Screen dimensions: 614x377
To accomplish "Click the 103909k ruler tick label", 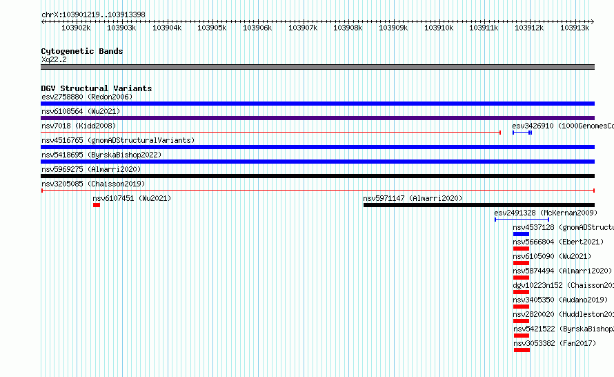I will click(x=393, y=28).
